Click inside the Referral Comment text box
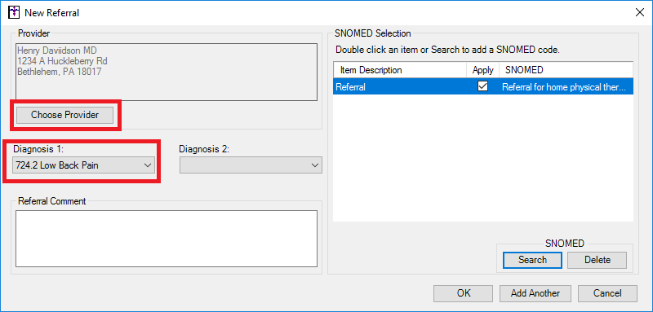653x312 pixels. [x=167, y=239]
